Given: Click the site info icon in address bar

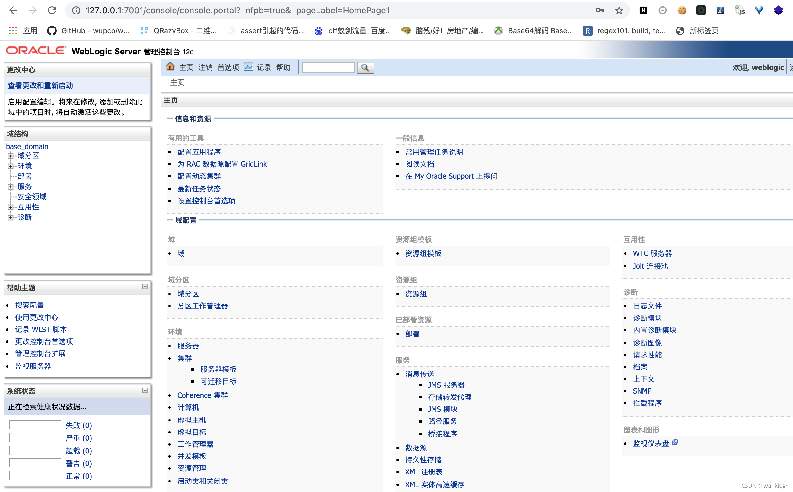Looking at the screenshot, I should pyautogui.click(x=76, y=10).
